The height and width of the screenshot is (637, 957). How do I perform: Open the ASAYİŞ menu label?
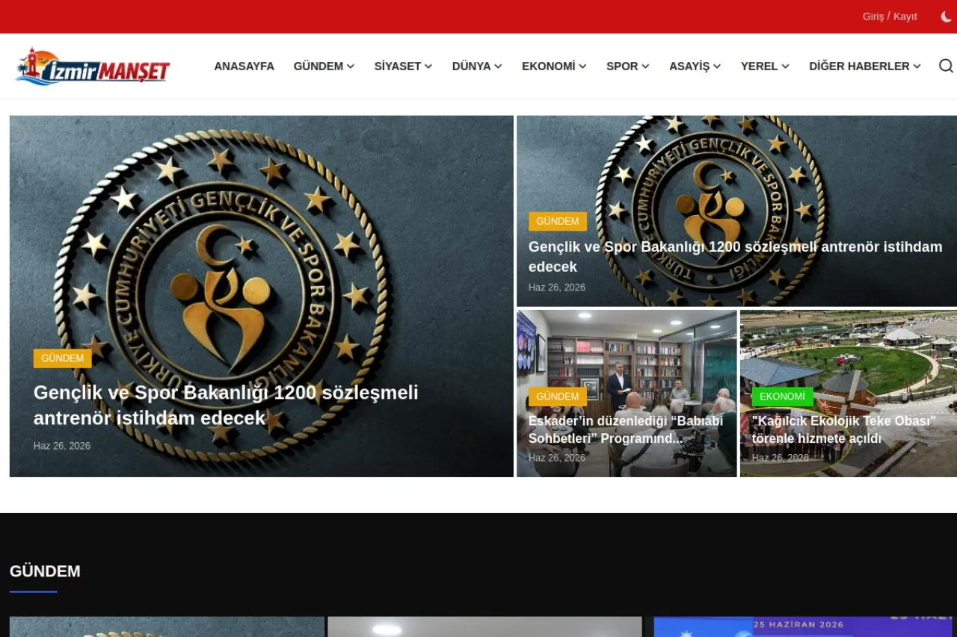click(689, 66)
